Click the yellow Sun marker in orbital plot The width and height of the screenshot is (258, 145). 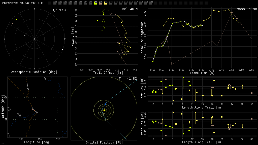click(x=104, y=110)
